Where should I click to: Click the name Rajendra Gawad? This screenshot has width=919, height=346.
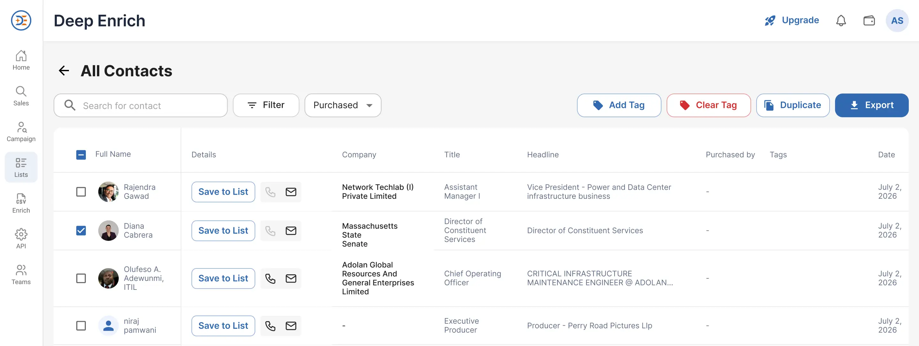coord(139,192)
